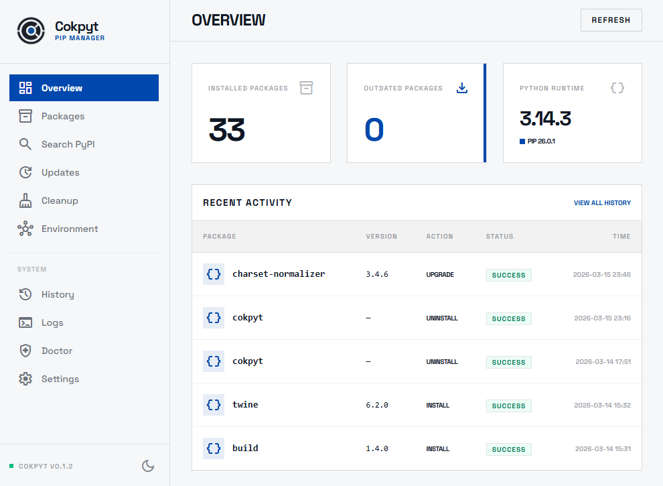Toggle dark mode with the moon icon
This screenshot has width=663, height=486.
pyautogui.click(x=148, y=465)
